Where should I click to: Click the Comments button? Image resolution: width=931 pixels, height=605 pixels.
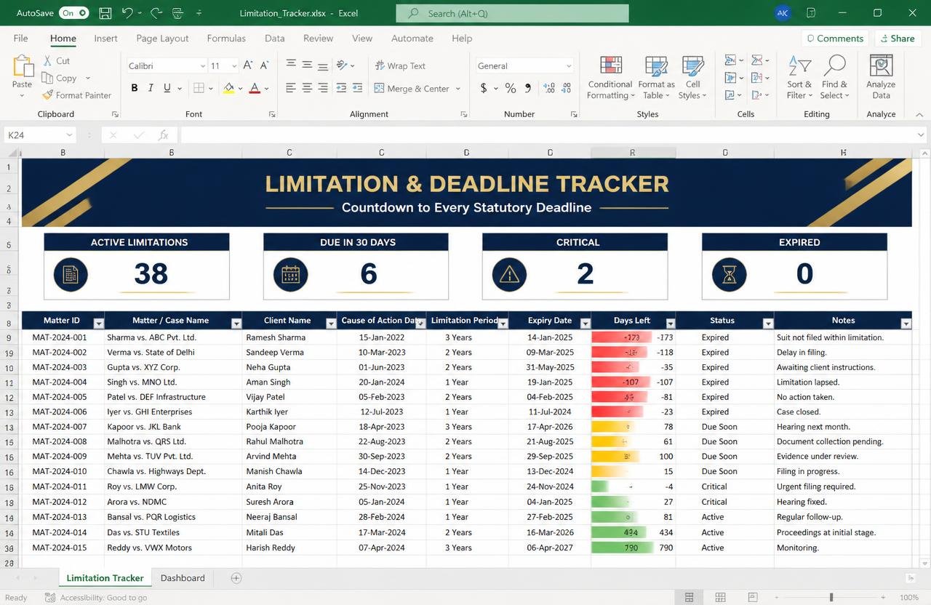point(835,39)
